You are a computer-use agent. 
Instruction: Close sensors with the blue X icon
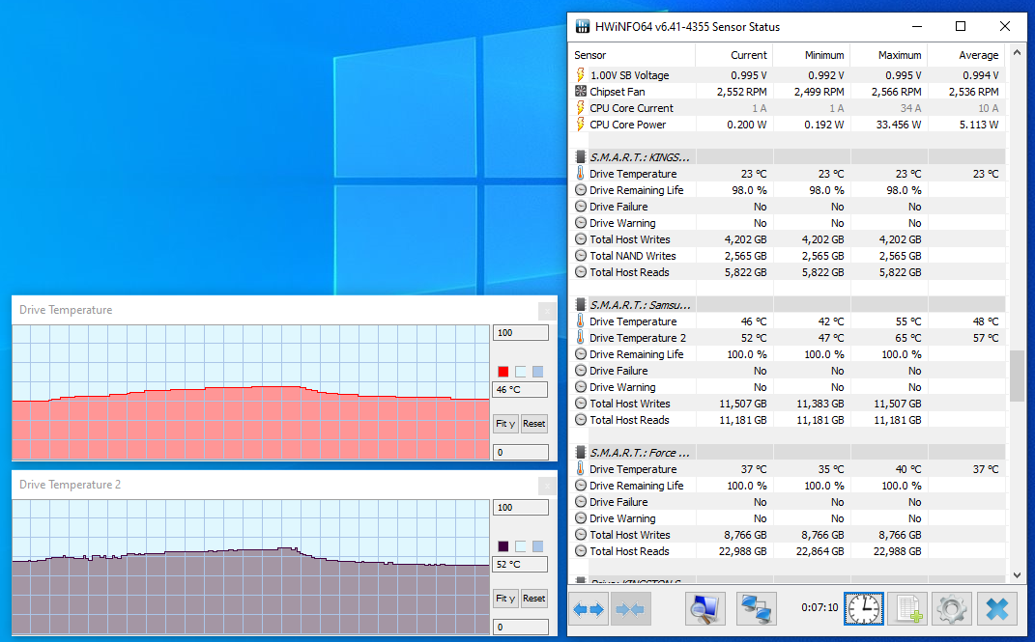coord(996,609)
